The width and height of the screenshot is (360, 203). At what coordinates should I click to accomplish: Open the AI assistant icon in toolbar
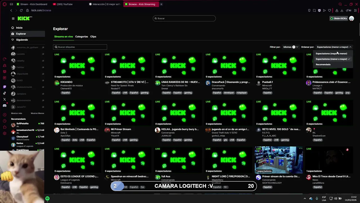(x=348, y=10)
